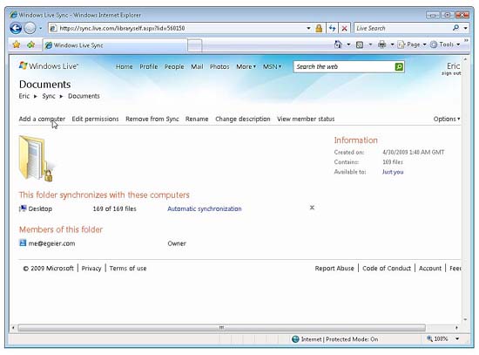Image resolution: width=479 pixels, height=355 pixels.
Task: Open the Mail navigation link
Action: [197, 66]
